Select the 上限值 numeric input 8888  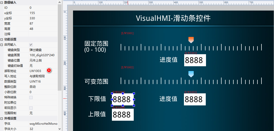pos(123,115)
